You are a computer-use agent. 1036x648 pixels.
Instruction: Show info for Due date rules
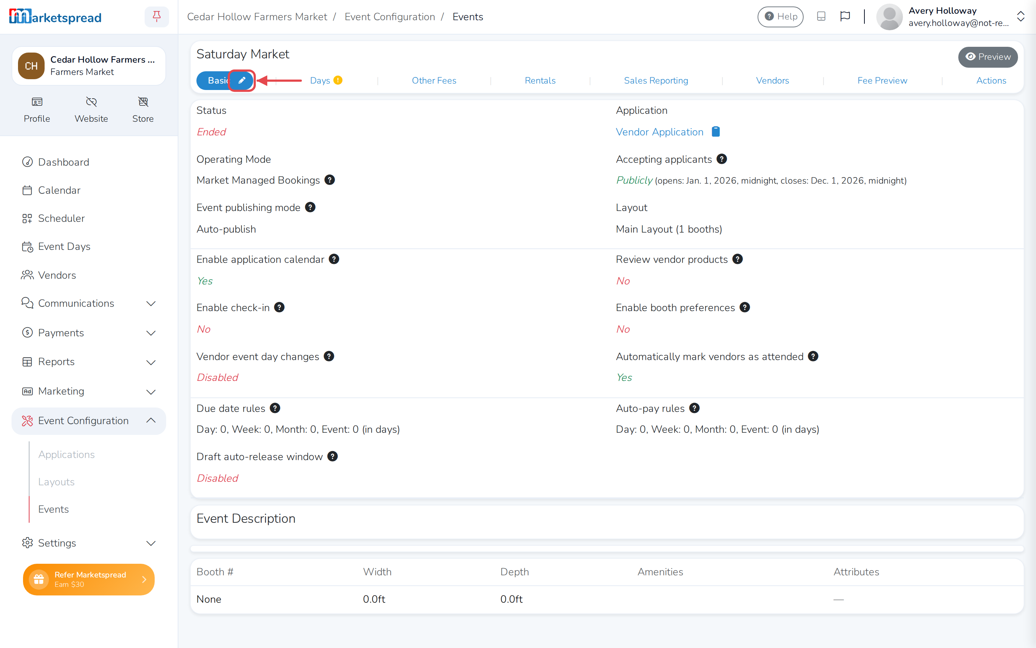[275, 408]
